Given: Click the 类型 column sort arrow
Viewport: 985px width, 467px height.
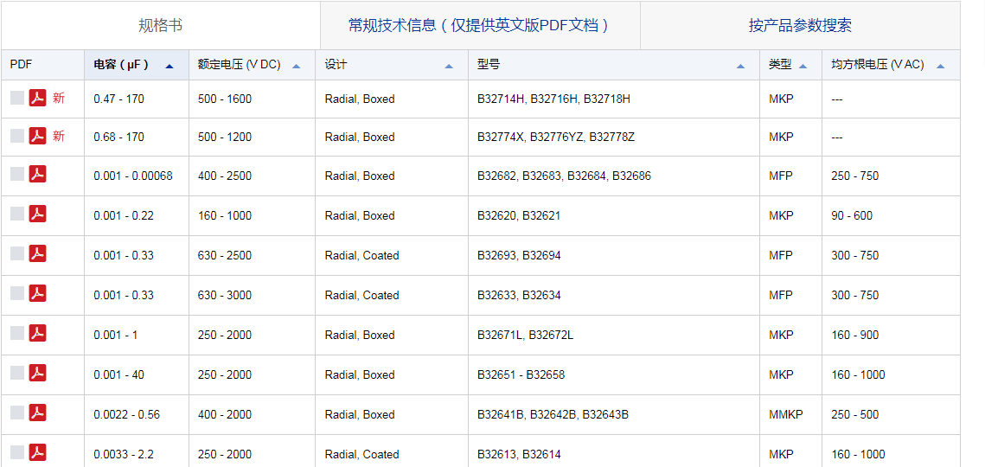Looking at the screenshot, I should click(803, 66).
